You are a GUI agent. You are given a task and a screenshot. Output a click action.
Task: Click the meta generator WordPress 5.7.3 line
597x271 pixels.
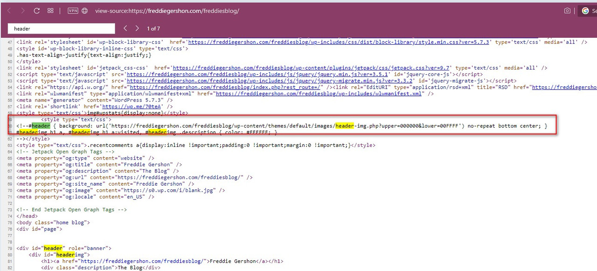click(95, 101)
